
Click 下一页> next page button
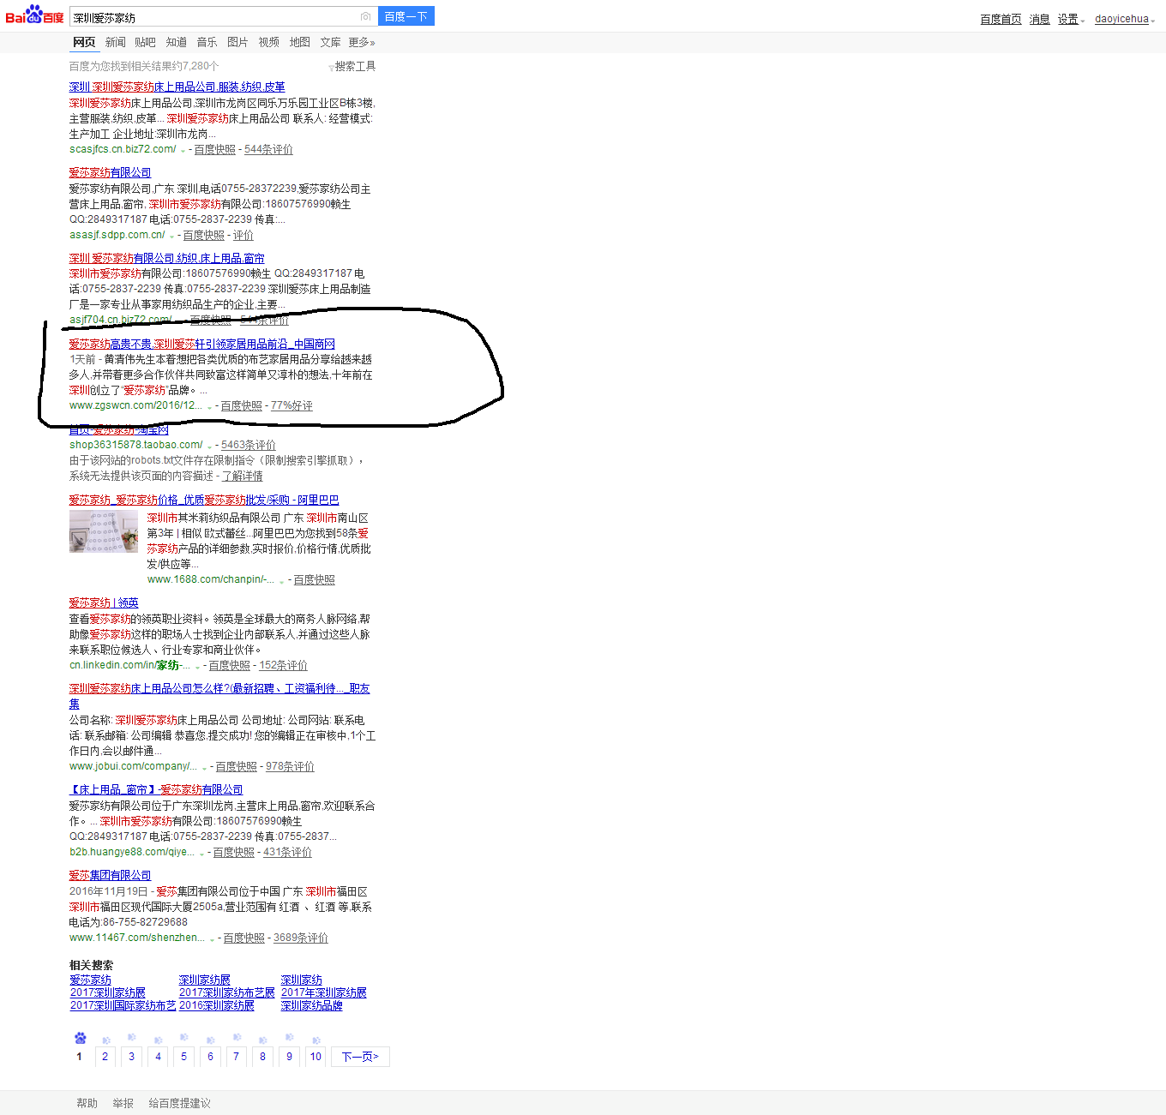pos(360,1057)
